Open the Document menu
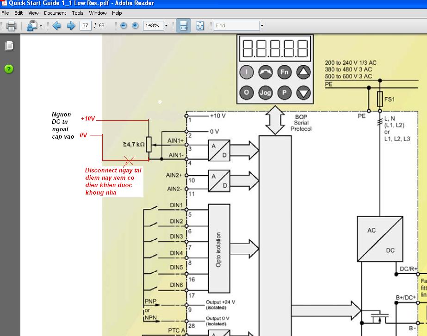The image size is (427, 336). 55,13
